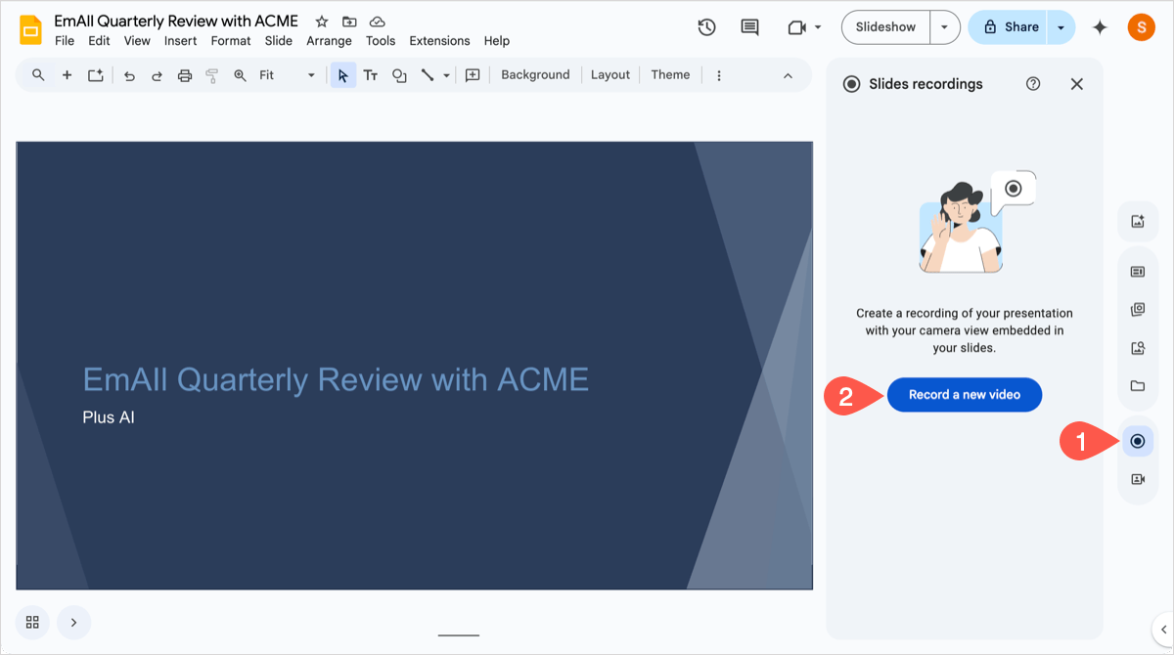This screenshot has height=655, width=1174.
Task: Open the Theme panel
Action: click(670, 75)
